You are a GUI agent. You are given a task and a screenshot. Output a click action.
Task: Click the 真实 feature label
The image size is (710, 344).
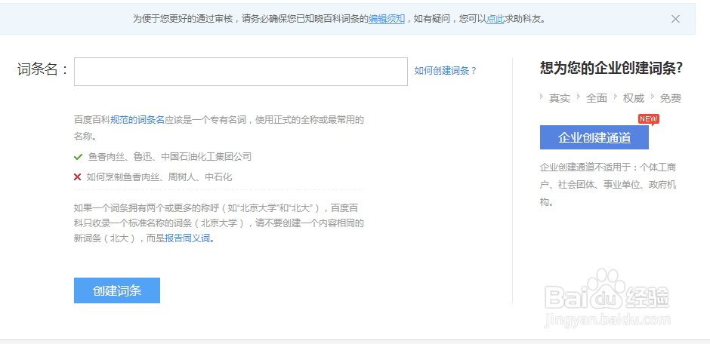pos(560,98)
